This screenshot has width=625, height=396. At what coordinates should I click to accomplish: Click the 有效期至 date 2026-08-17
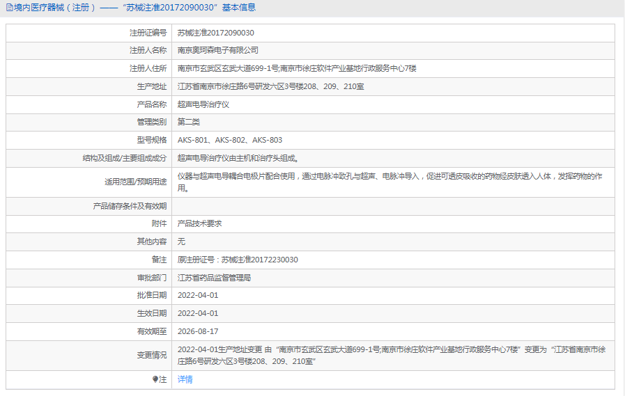[x=198, y=331]
